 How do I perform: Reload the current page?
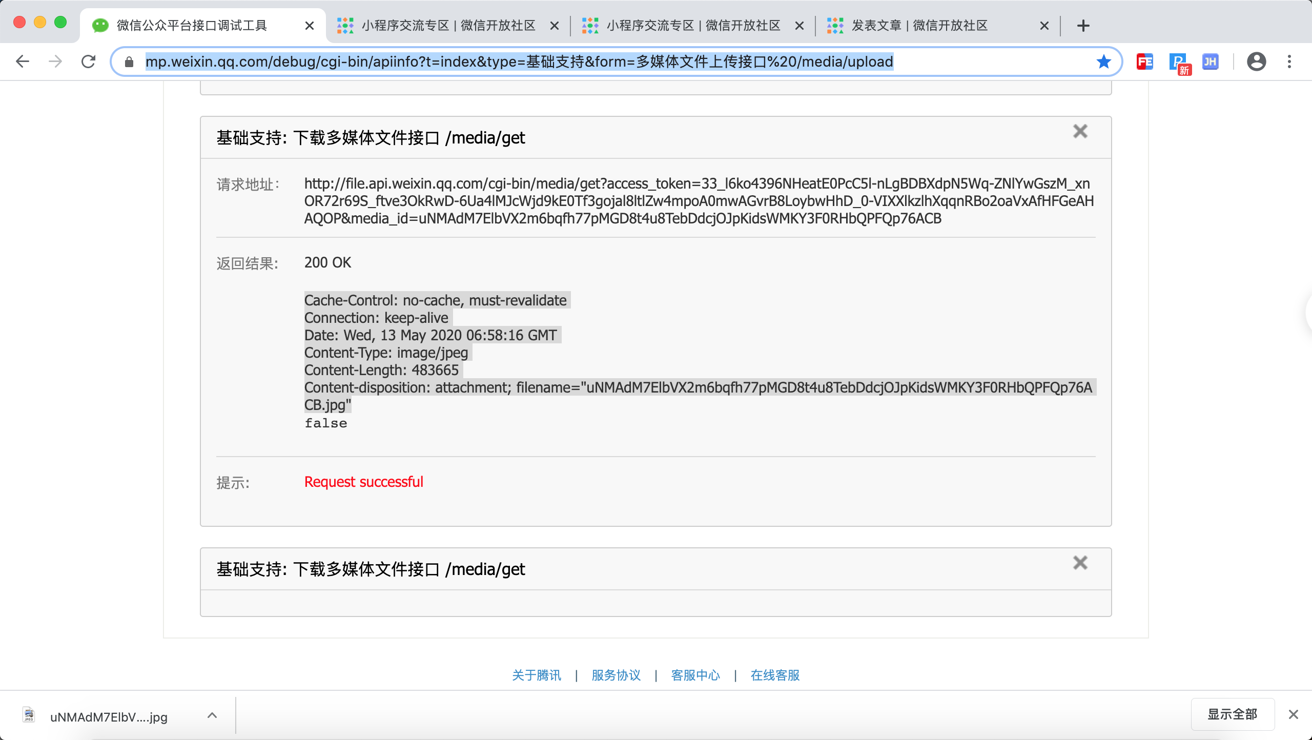pyautogui.click(x=89, y=61)
